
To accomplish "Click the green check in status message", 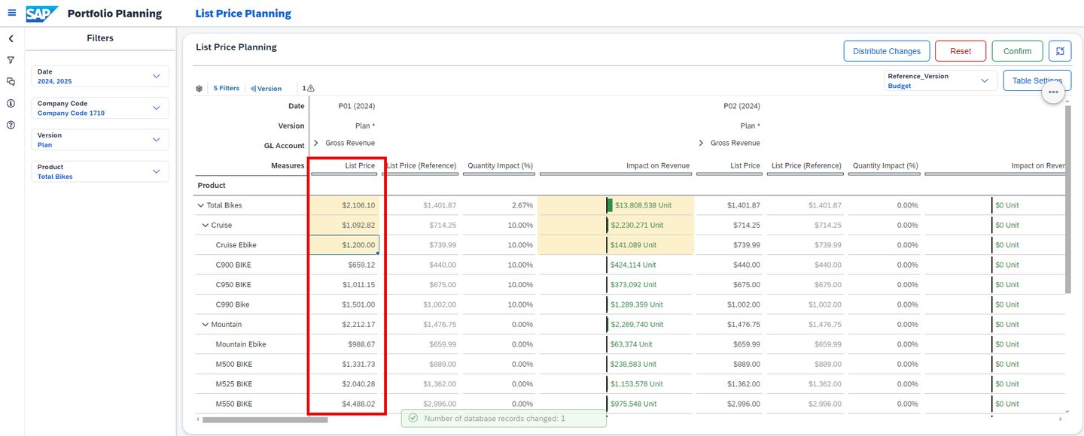I will click(413, 418).
